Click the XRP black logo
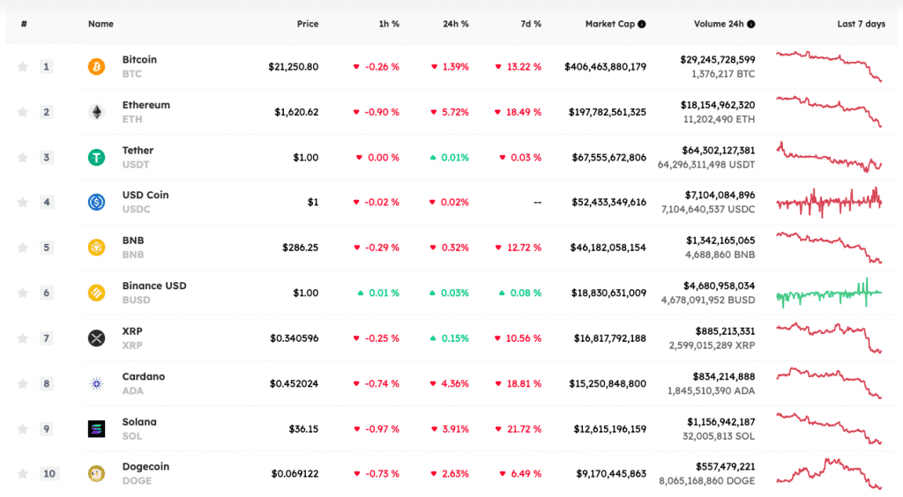Image resolution: width=903 pixels, height=497 pixels. pos(96,338)
